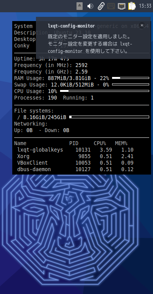Click the keyboard indicator tray icon

[x=111, y=6]
